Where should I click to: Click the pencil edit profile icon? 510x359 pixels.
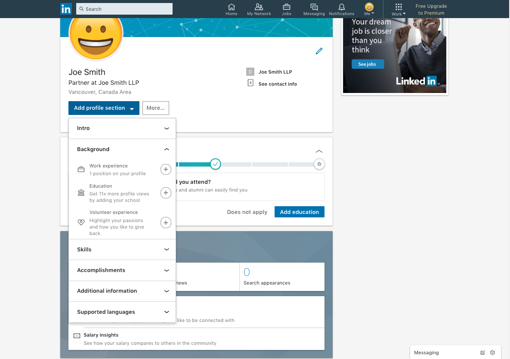319,51
